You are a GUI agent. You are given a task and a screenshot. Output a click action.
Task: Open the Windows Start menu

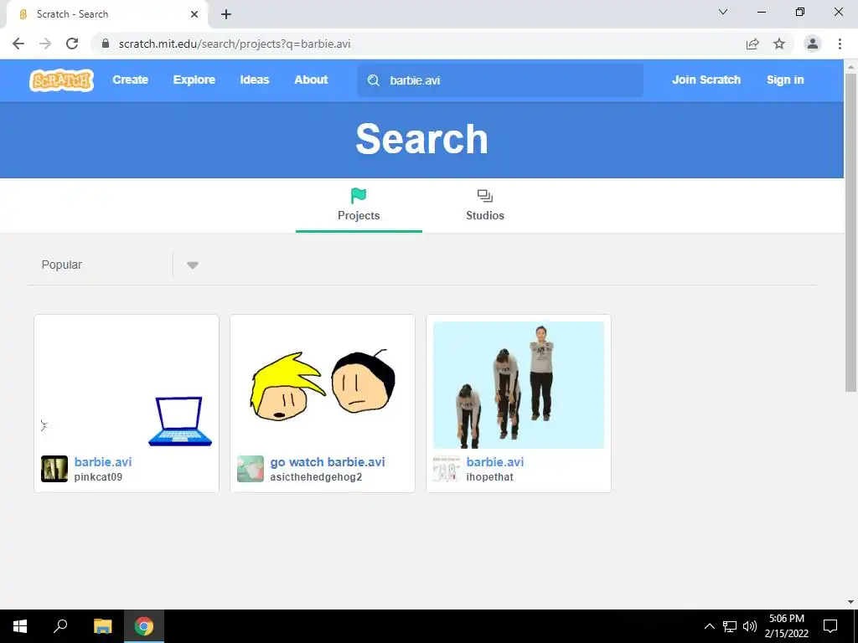pos(20,626)
